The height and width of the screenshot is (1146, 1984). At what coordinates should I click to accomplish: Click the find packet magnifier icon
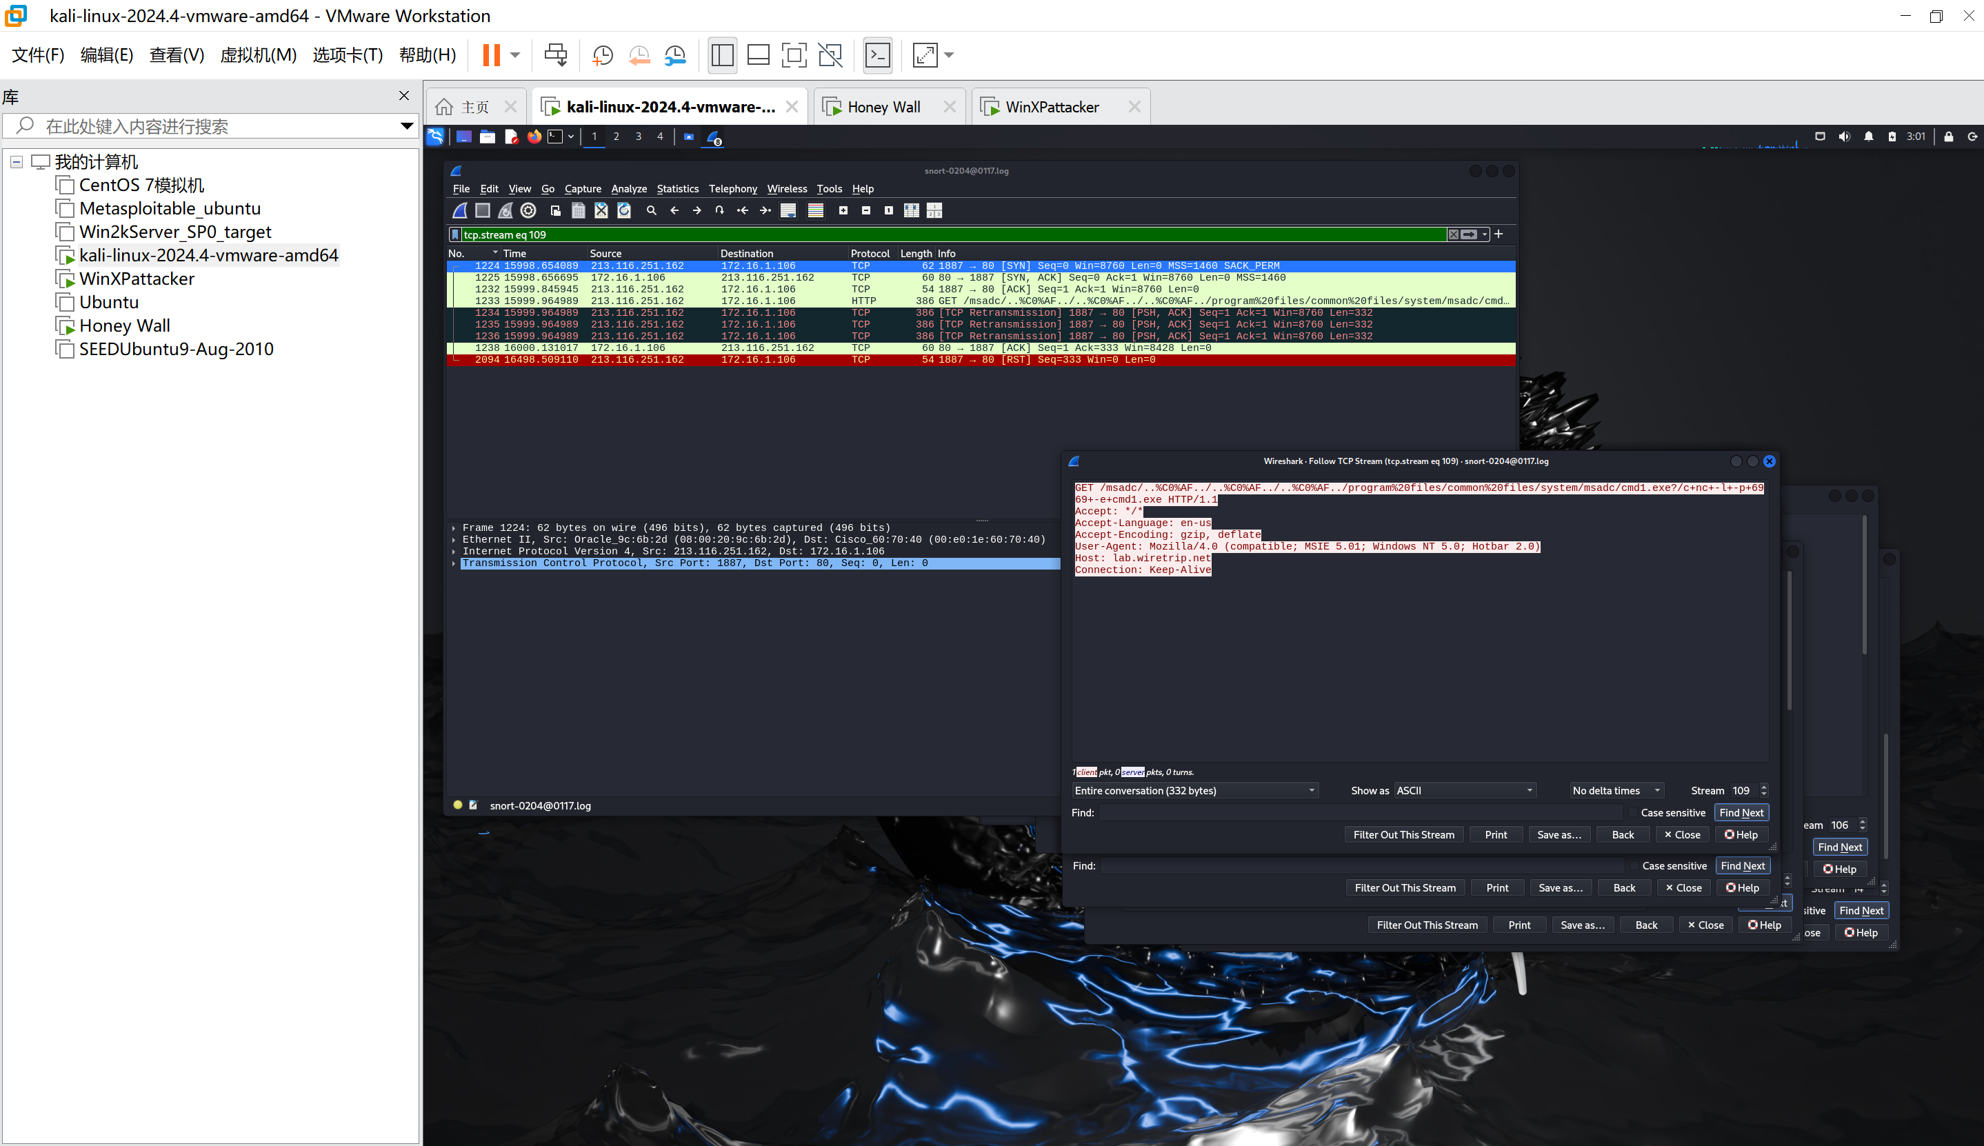tap(652, 210)
